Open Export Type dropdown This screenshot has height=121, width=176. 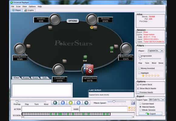163,100
